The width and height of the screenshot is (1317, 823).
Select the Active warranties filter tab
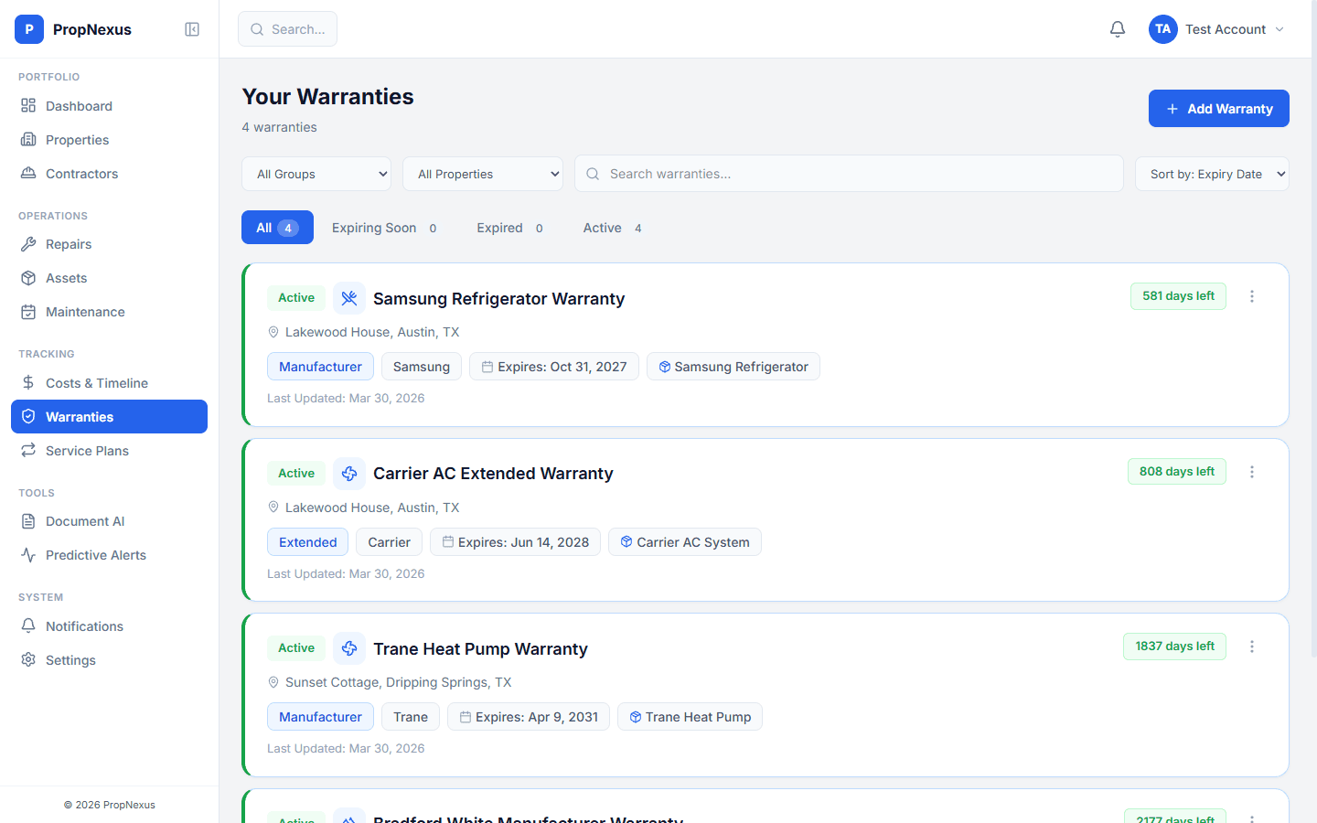pos(603,227)
